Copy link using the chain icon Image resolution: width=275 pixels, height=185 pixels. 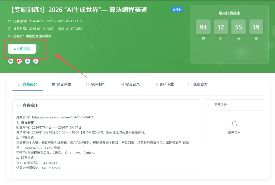36,61
